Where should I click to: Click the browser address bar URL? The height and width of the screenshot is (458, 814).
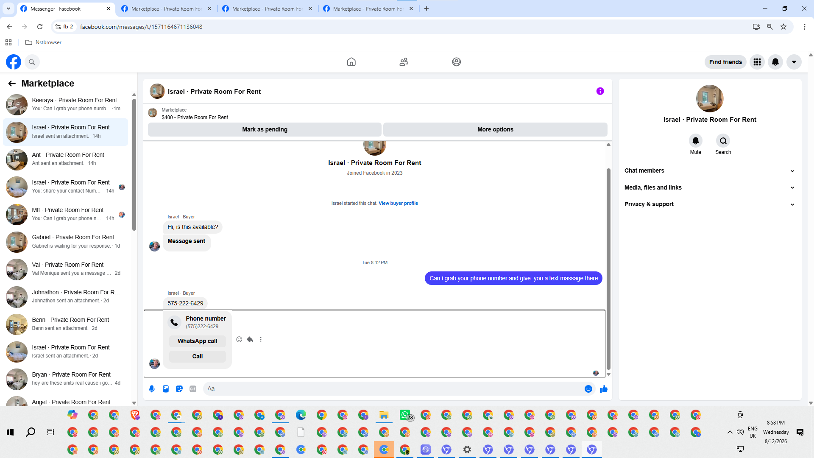pyautogui.click(x=141, y=27)
